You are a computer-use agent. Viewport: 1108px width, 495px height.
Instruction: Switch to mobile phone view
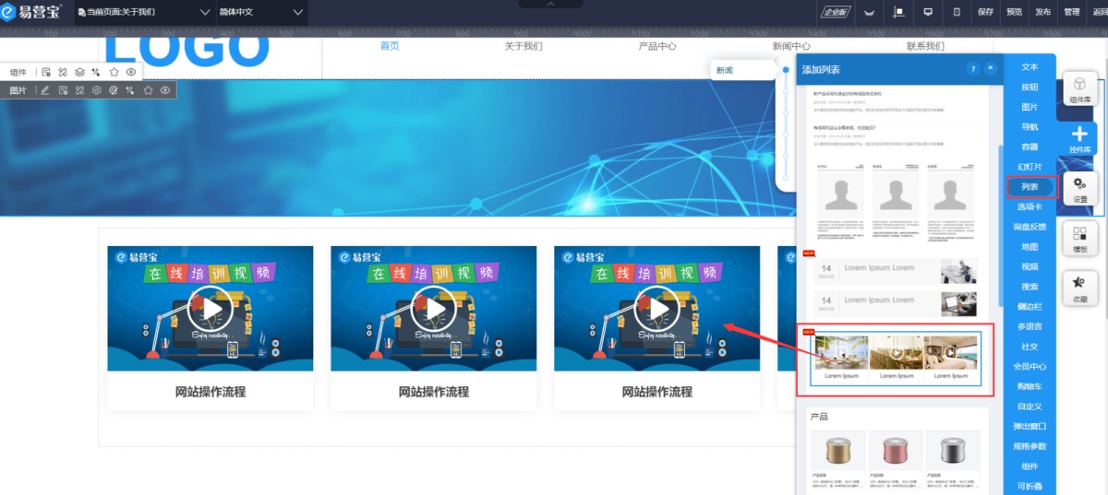(x=957, y=12)
